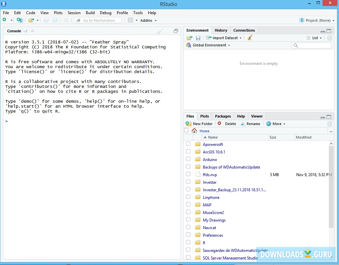
Task: Click the workspace panes grid icon
Action: pyautogui.click(x=130, y=20)
